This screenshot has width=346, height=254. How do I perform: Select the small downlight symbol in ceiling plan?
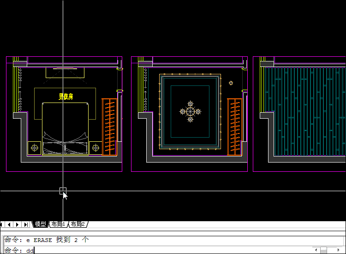click(231, 83)
